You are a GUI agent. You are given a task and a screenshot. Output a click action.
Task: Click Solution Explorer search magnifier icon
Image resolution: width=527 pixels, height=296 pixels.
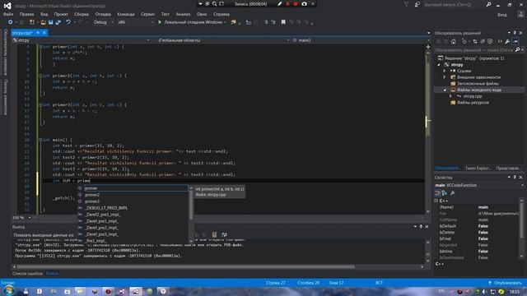(518, 50)
